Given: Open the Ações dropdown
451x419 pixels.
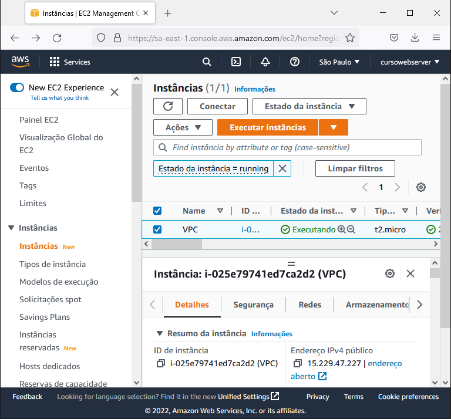Looking at the screenshot, I should click(x=183, y=127).
